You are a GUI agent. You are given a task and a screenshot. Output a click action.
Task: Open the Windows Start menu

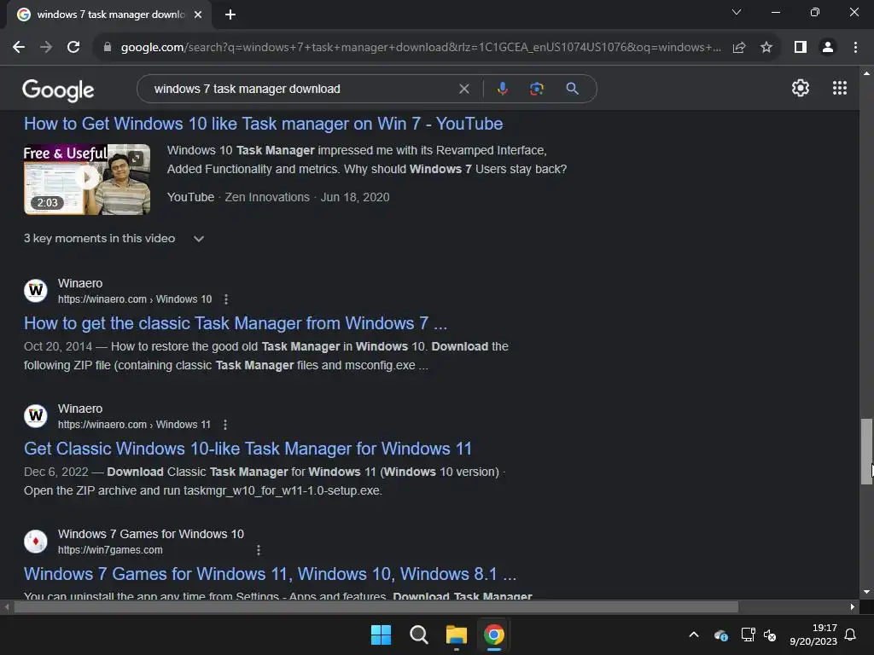(x=382, y=635)
